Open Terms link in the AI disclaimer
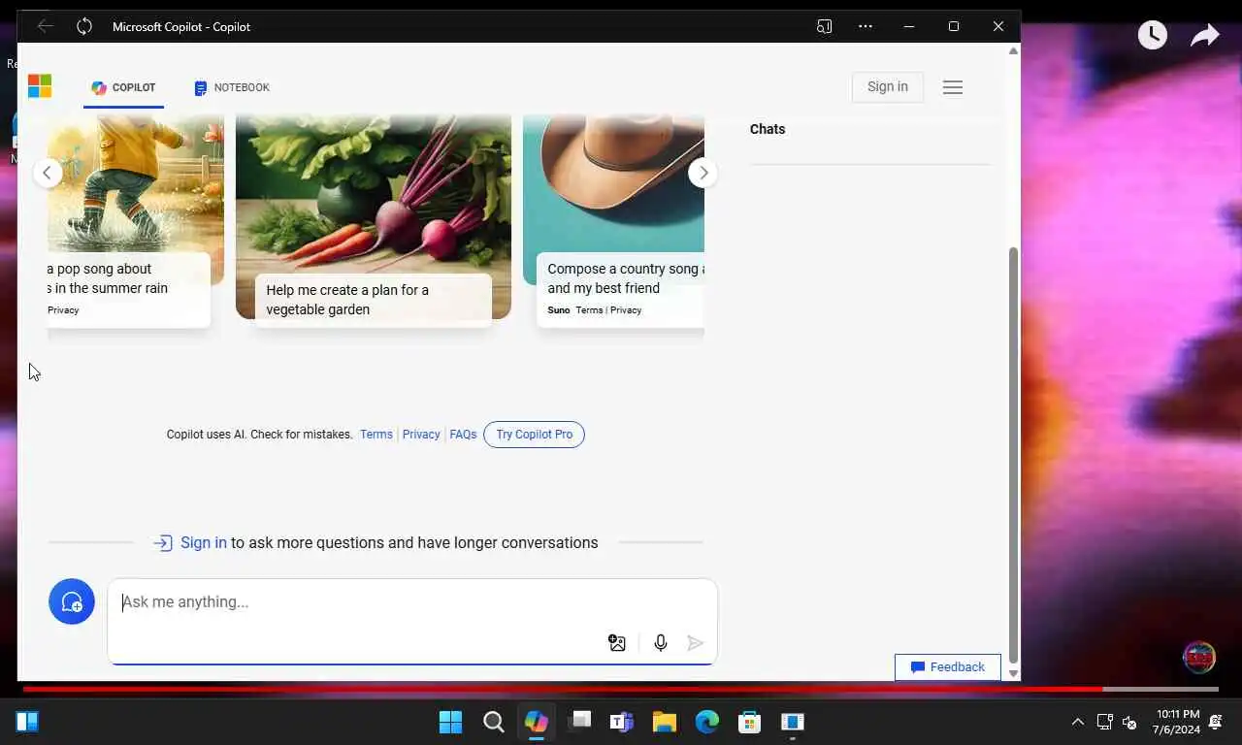 point(376,435)
